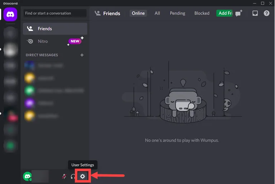This screenshot has width=275, height=184.
Task: Select Friends in the sidebar
Action: point(55,29)
